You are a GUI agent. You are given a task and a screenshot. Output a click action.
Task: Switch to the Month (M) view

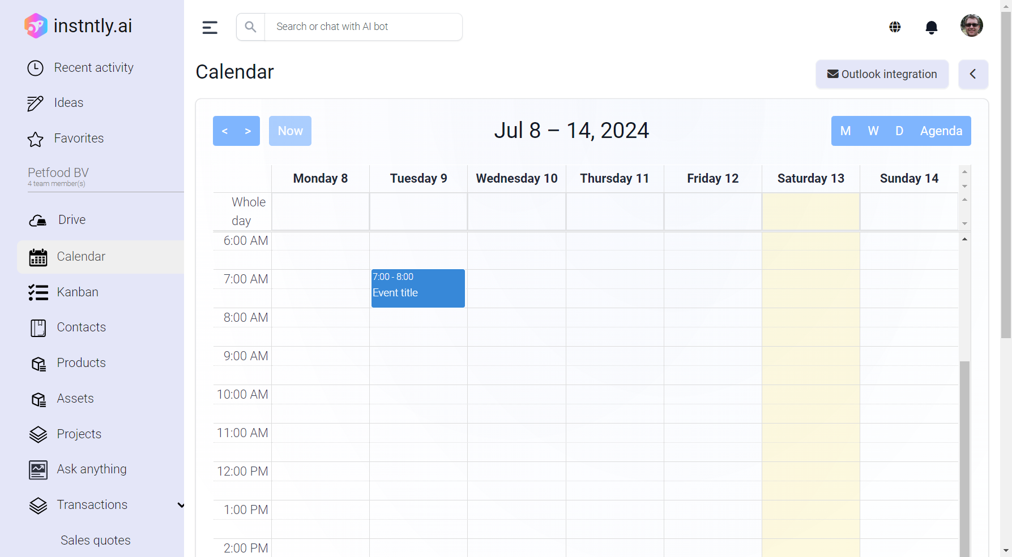845,131
